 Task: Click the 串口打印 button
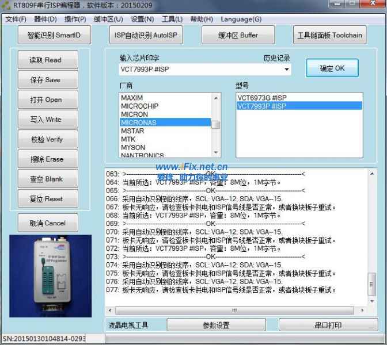[x=328, y=325]
